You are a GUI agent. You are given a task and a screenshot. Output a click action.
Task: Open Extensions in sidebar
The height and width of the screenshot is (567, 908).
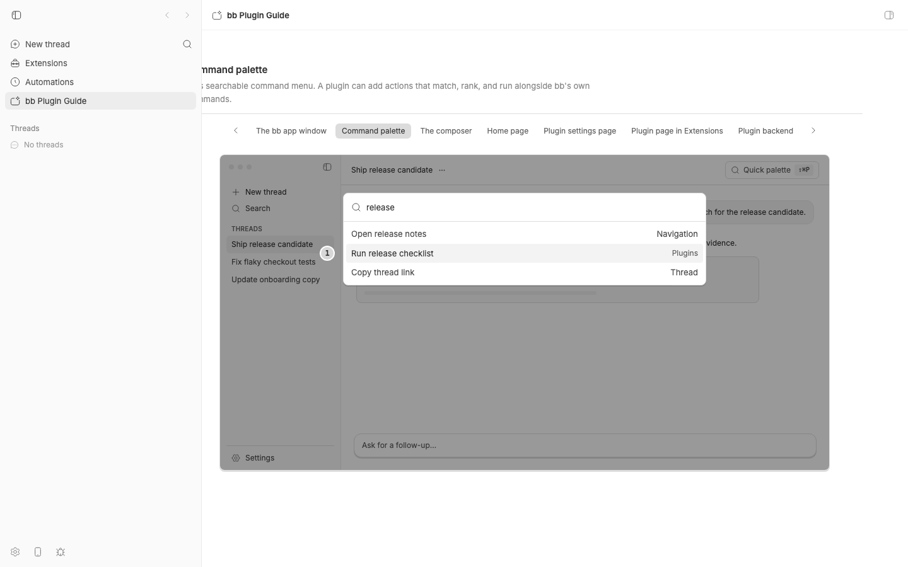(x=101, y=63)
